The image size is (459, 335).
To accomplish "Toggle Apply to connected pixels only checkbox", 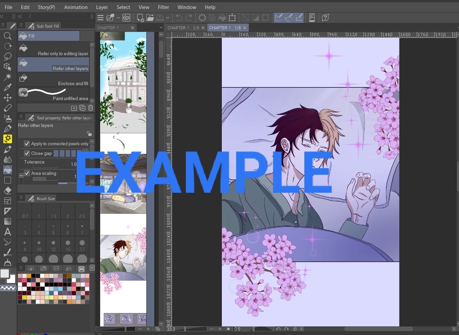I will pos(27,144).
